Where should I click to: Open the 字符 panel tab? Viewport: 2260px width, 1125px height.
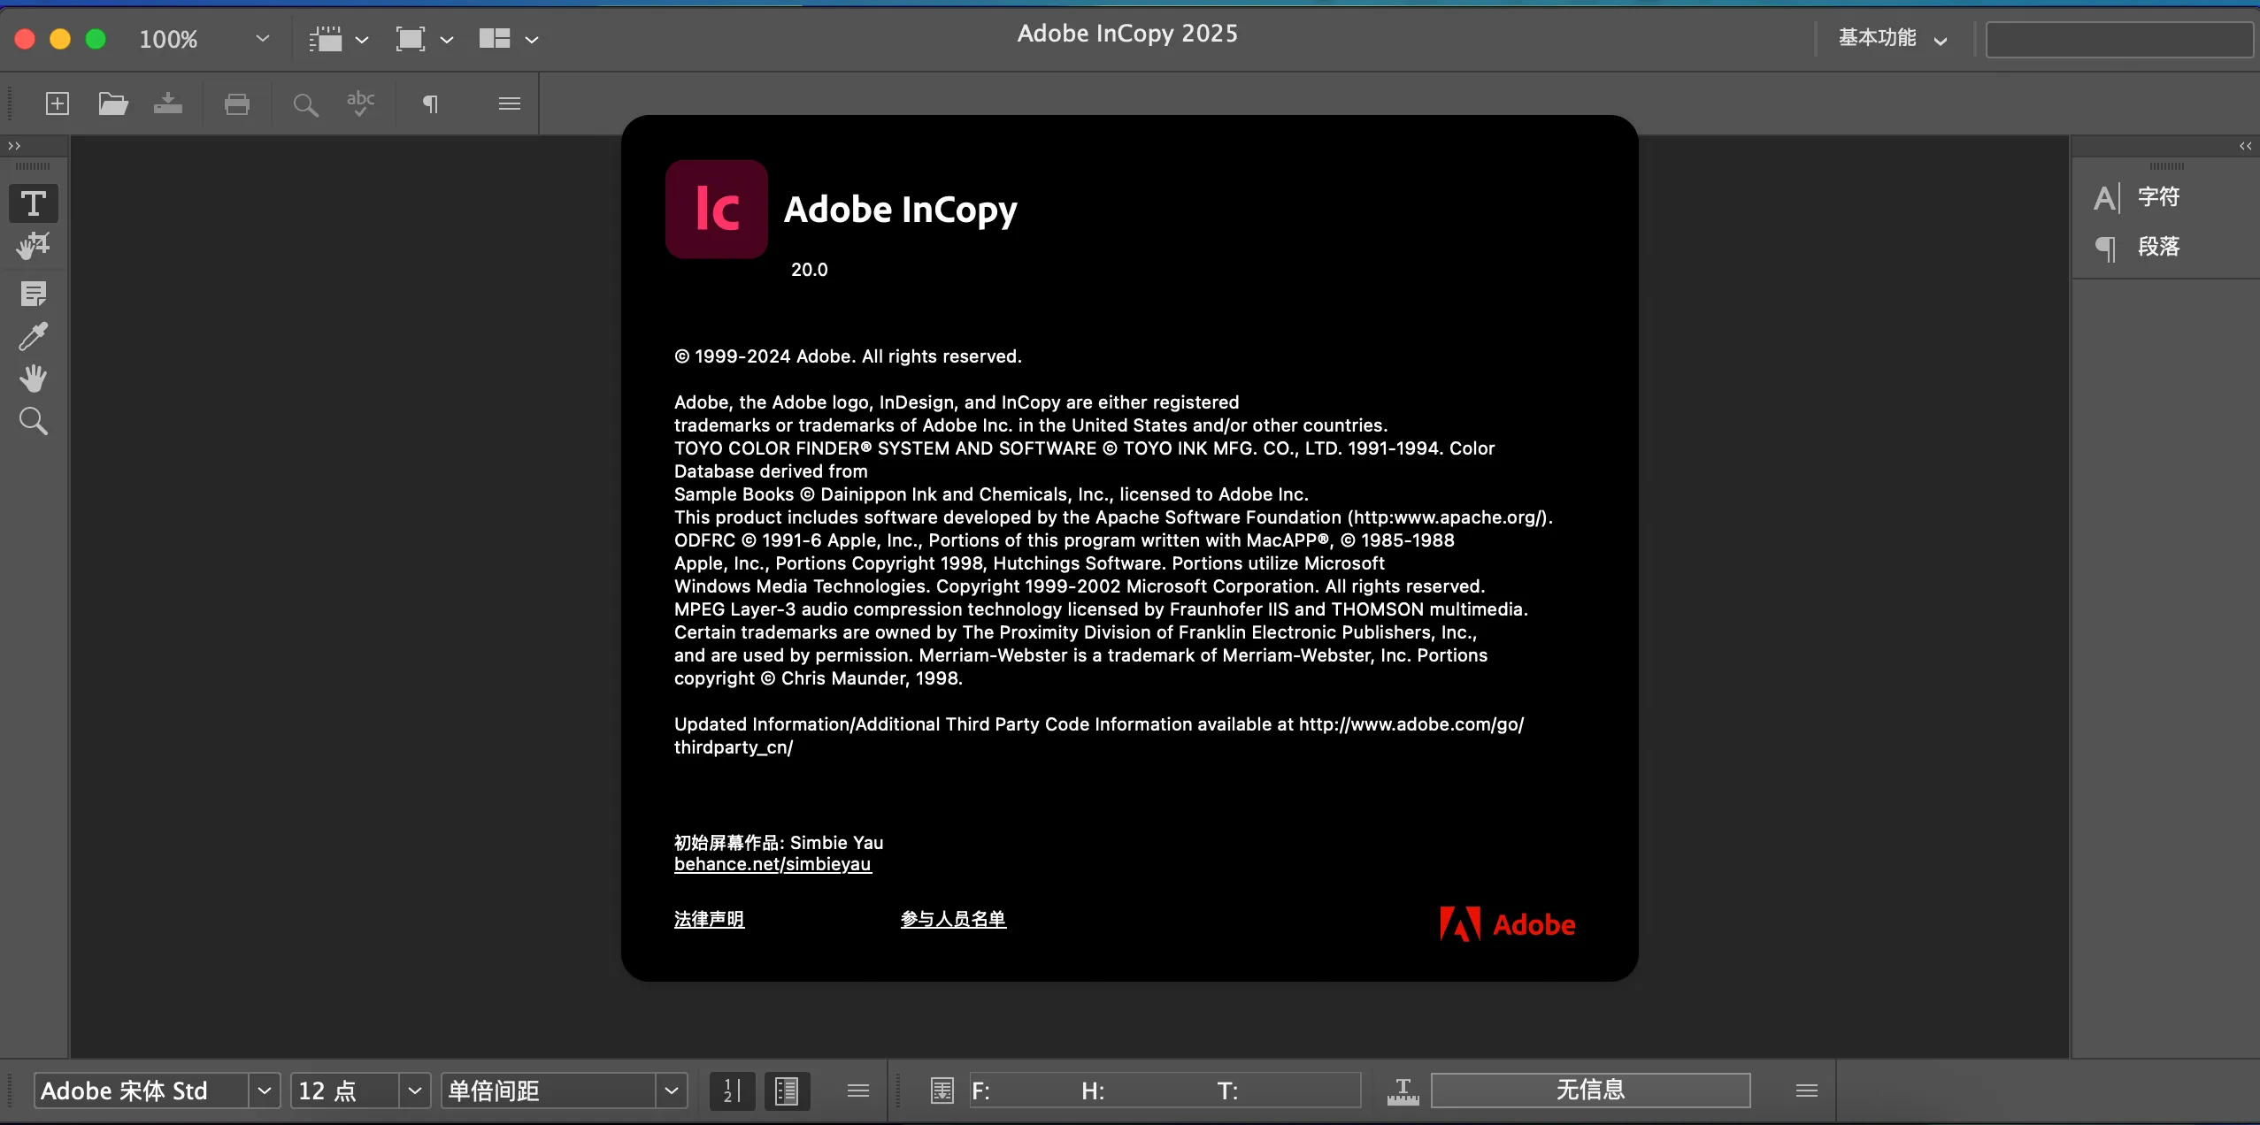click(x=2157, y=197)
